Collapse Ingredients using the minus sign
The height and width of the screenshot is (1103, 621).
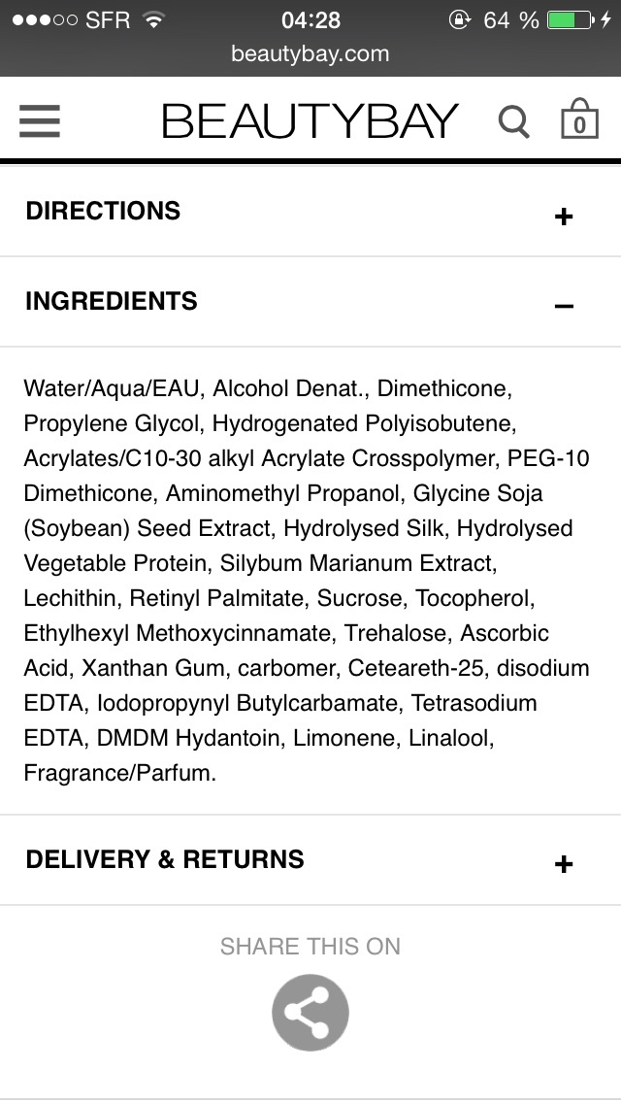point(564,306)
